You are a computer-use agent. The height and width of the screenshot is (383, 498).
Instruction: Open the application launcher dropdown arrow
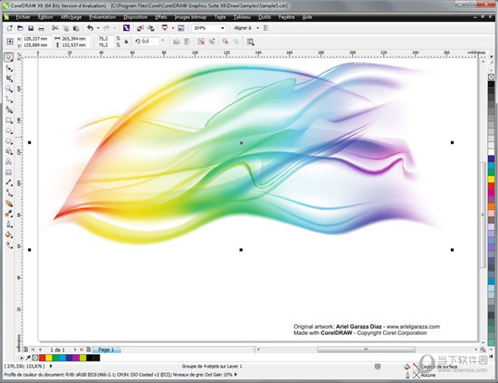pyautogui.click(x=173, y=28)
